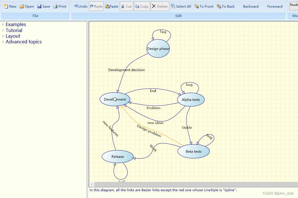
Task: Undo the last diagram change
Action: pos(80,6)
